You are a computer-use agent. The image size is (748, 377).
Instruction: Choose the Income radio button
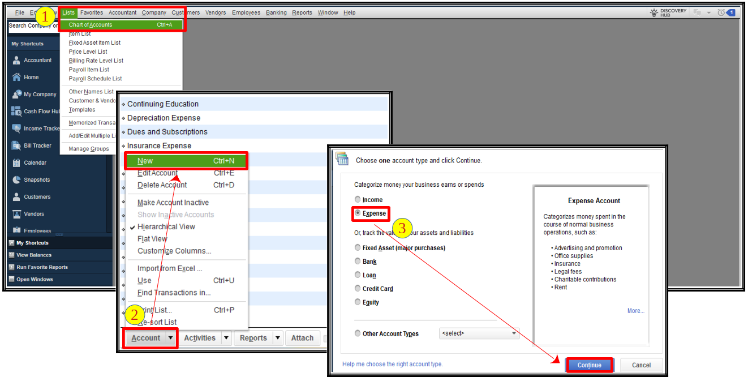point(357,199)
